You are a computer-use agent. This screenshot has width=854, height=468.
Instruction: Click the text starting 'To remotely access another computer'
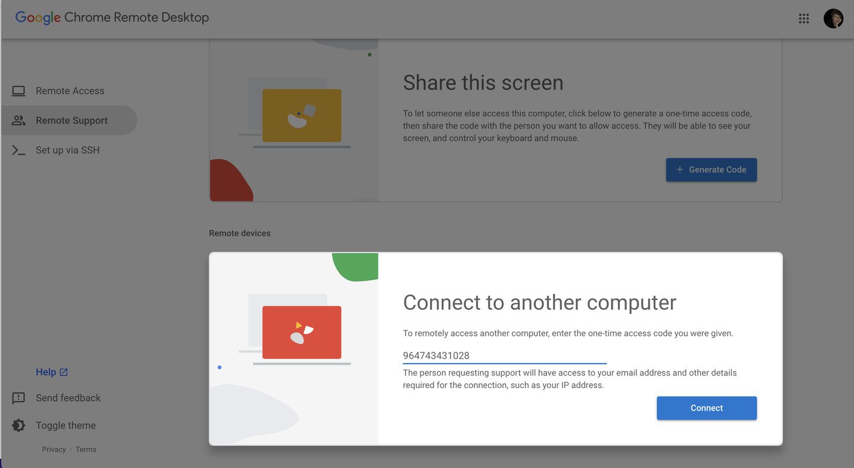(568, 334)
